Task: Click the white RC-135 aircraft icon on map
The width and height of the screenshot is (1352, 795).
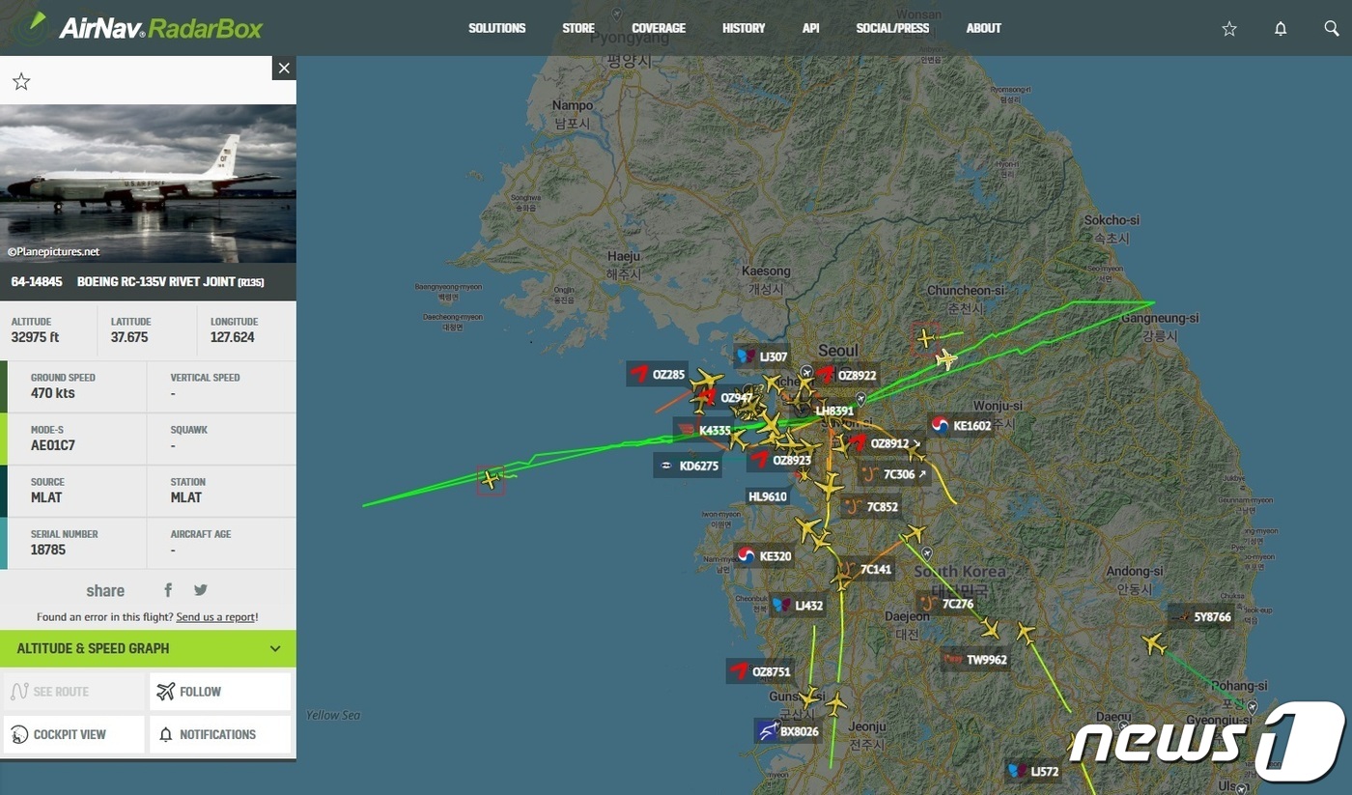Action: click(946, 359)
